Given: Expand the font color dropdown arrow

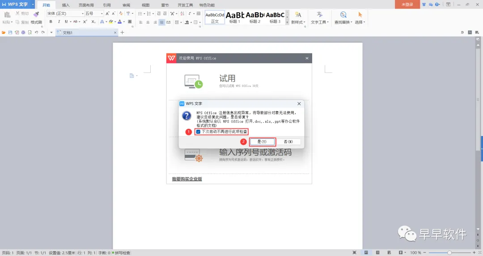Looking at the screenshot, I should coord(124,22).
